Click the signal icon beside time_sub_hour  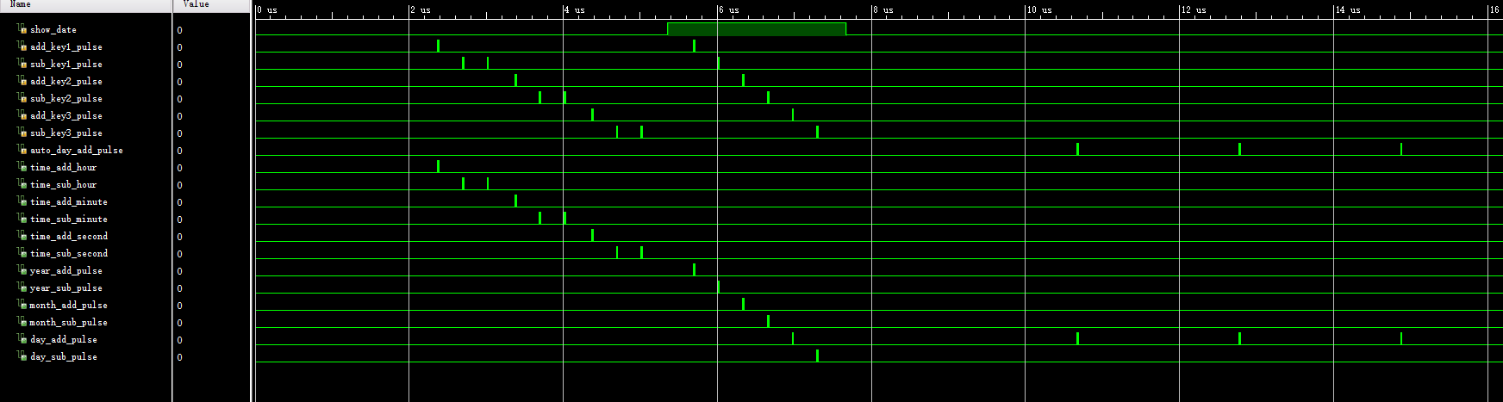[22, 184]
